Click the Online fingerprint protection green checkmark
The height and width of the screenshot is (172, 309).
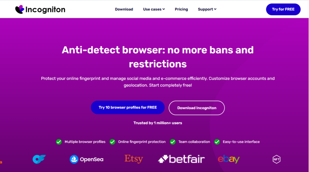(112, 142)
